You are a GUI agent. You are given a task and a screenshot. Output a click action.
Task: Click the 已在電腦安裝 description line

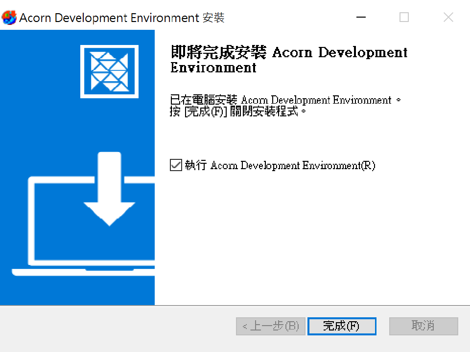pyautogui.click(x=284, y=100)
